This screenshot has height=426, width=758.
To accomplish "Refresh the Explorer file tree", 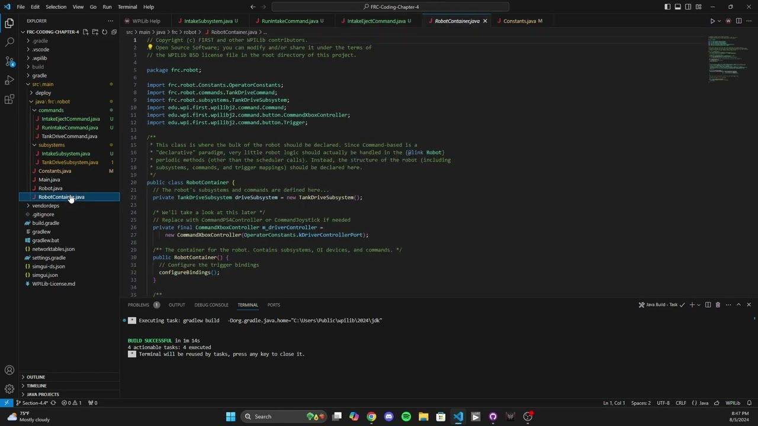I will (105, 32).
